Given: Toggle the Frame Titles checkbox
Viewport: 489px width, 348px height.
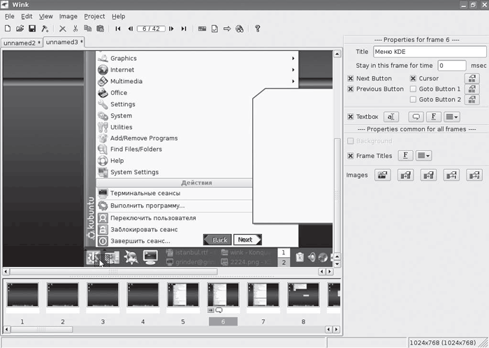Looking at the screenshot, I should tap(351, 156).
